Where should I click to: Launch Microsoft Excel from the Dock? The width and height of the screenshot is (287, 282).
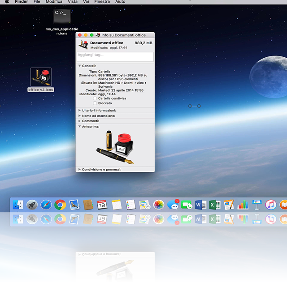[x=215, y=205]
